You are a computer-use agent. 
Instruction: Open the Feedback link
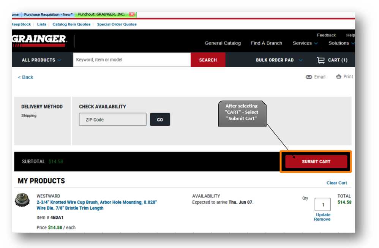pos(326,35)
